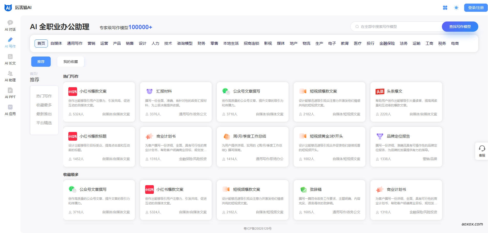Open the 我的收藏 tab
Viewport: 488px width, 233px height.
coord(71,62)
